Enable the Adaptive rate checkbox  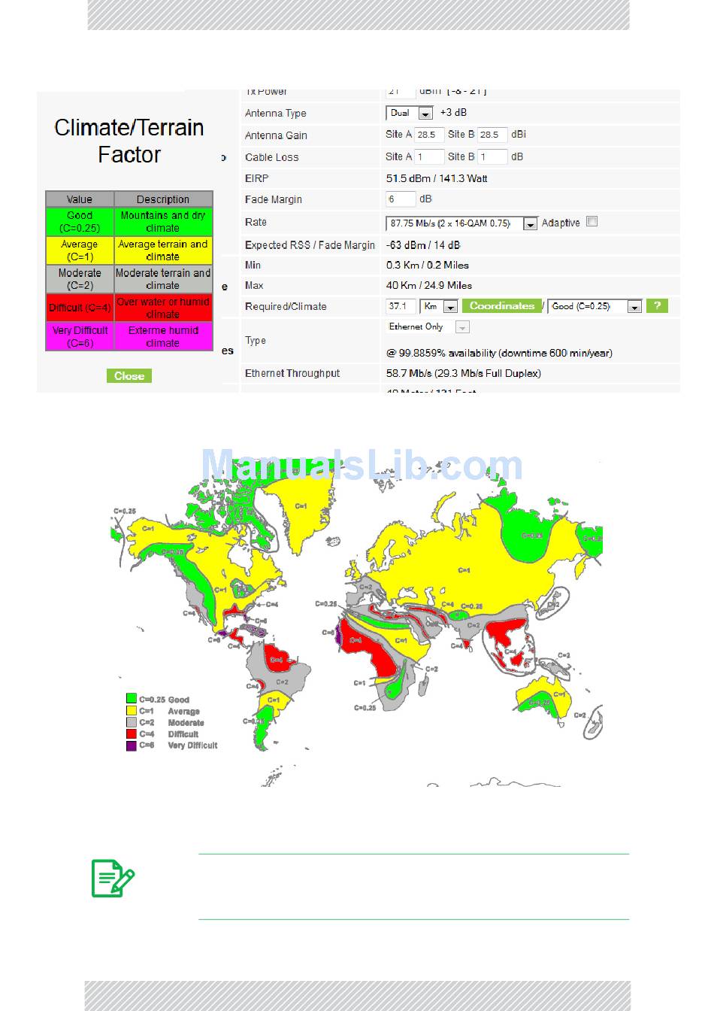(x=592, y=222)
